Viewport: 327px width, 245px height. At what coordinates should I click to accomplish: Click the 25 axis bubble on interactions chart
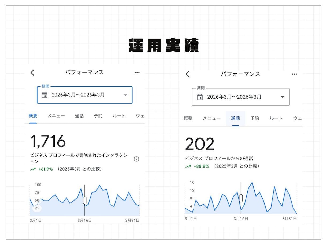(37, 208)
